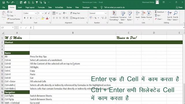
Task: Open Conditional Formatting menu
Action: (x=114, y=16)
